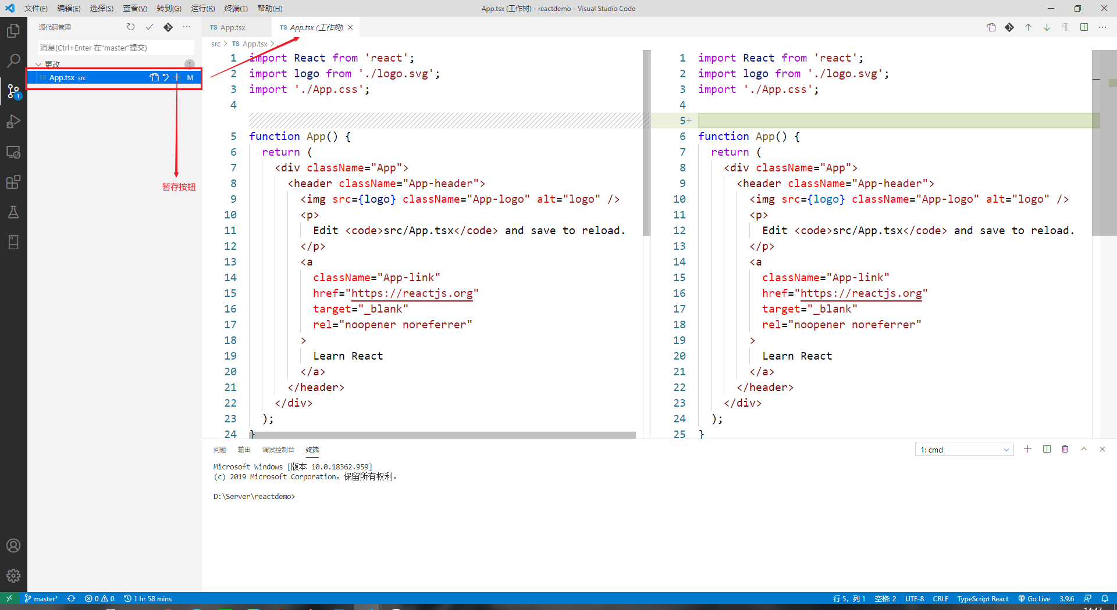Discard changes for App.tsx in source control
Viewport: 1117px width, 610px height.
166,77
